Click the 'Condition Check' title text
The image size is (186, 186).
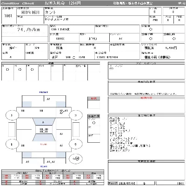click(x=18, y=3)
